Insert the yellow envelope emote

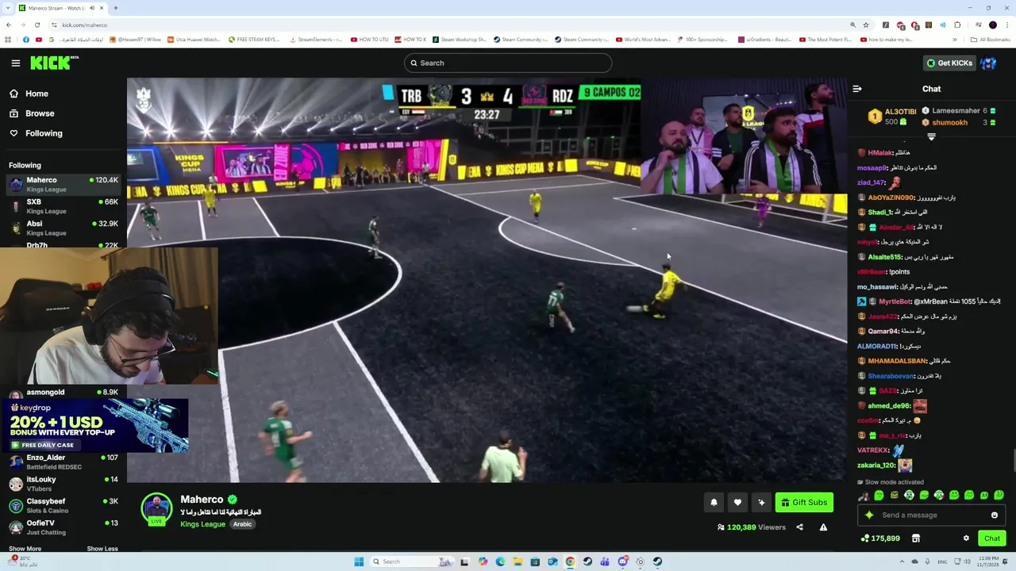coord(895,496)
